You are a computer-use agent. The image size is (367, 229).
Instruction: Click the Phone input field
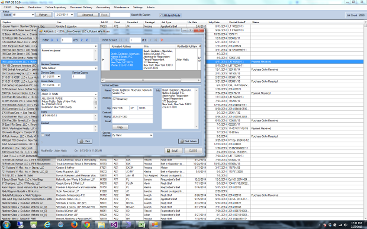[x=132, y=117]
